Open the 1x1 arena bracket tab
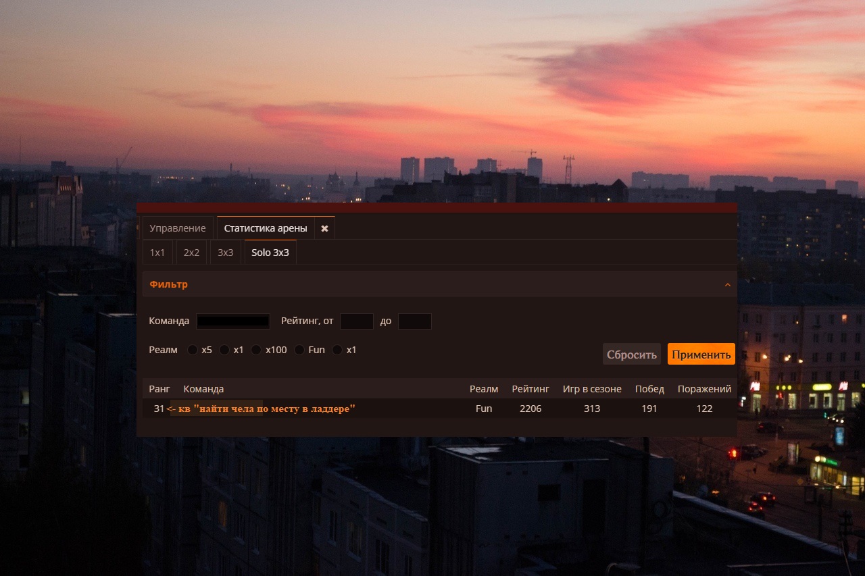 157,253
